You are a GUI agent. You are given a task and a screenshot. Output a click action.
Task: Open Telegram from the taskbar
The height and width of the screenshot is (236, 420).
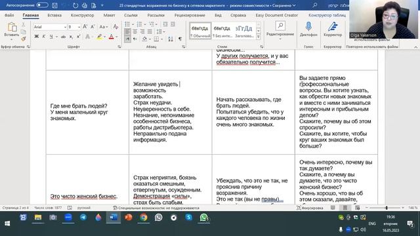click(x=83, y=217)
